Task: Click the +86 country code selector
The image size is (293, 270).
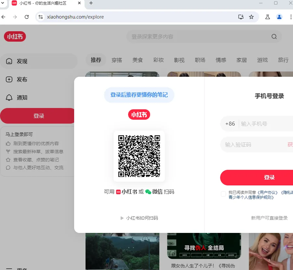Action: pyautogui.click(x=230, y=124)
